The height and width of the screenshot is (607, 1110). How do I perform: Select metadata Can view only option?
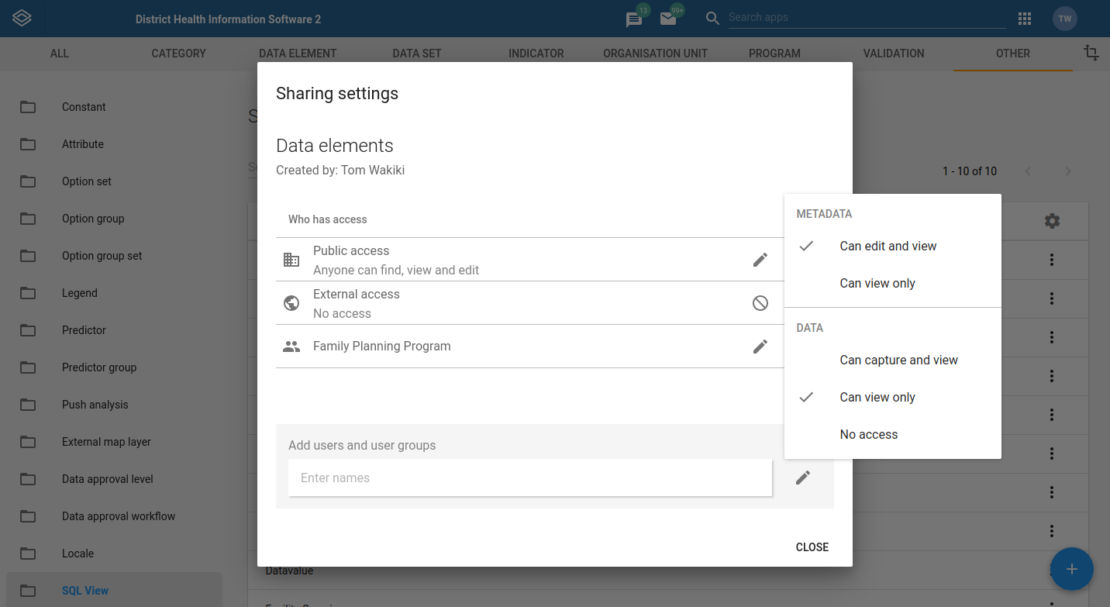(x=877, y=283)
